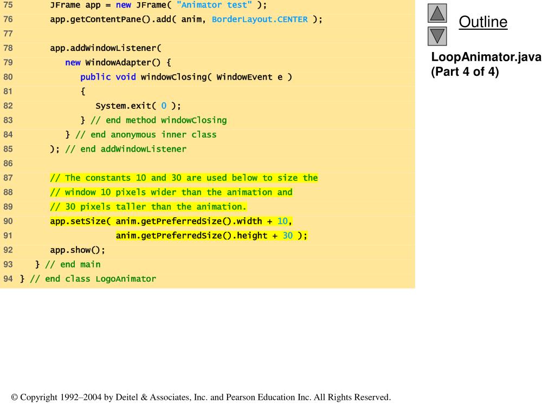Click the down arrow navigation button

click(x=437, y=36)
